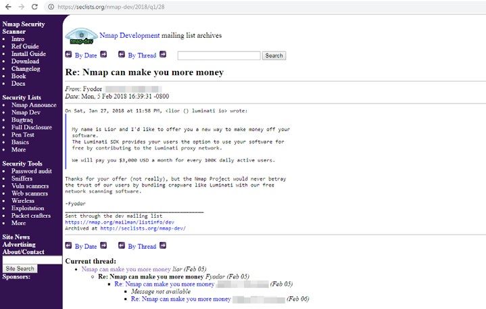Open Ref Guide in sidebar

pyautogui.click(x=25, y=47)
